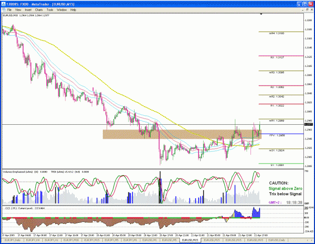Move the chart tabs to the right with the arrow
This screenshot has width=315, height=244.
pos(311,240)
